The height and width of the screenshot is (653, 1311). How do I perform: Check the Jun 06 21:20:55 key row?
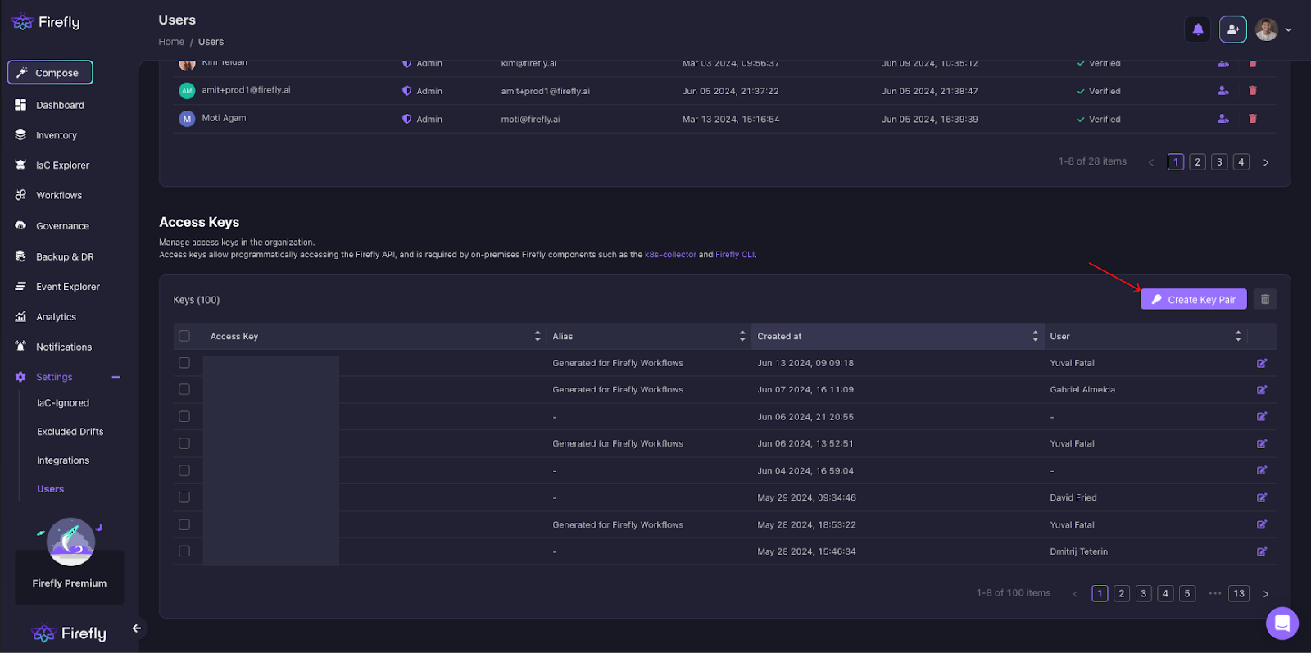pos(184,417)
